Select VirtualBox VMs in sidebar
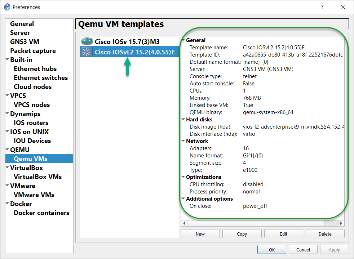The width and height of the screenshot is (354, 259). (x=38, y=177)
